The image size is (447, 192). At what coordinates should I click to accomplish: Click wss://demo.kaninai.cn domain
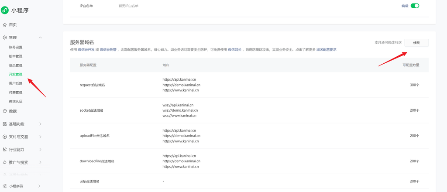[180, 110]
